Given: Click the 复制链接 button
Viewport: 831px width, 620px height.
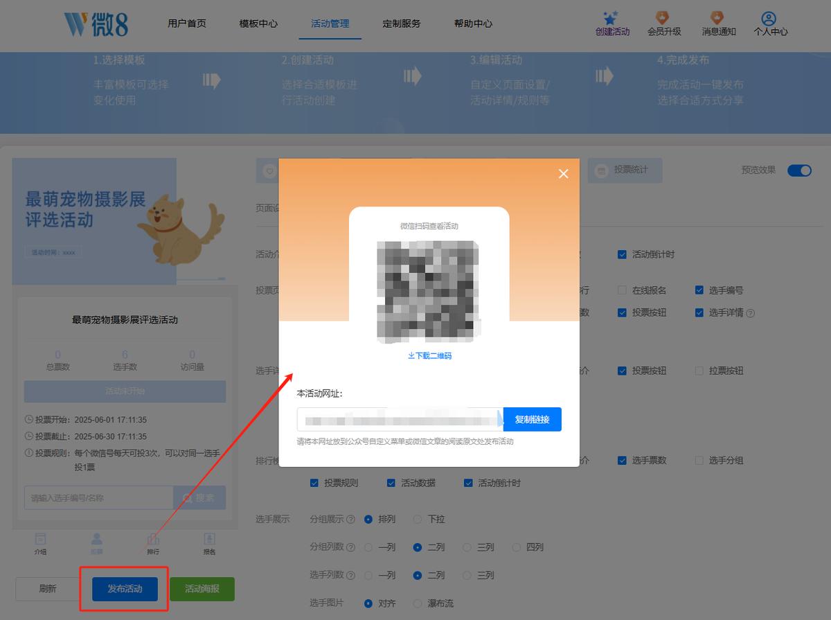Looking at the screenshot, I should (x=533, y=419).
